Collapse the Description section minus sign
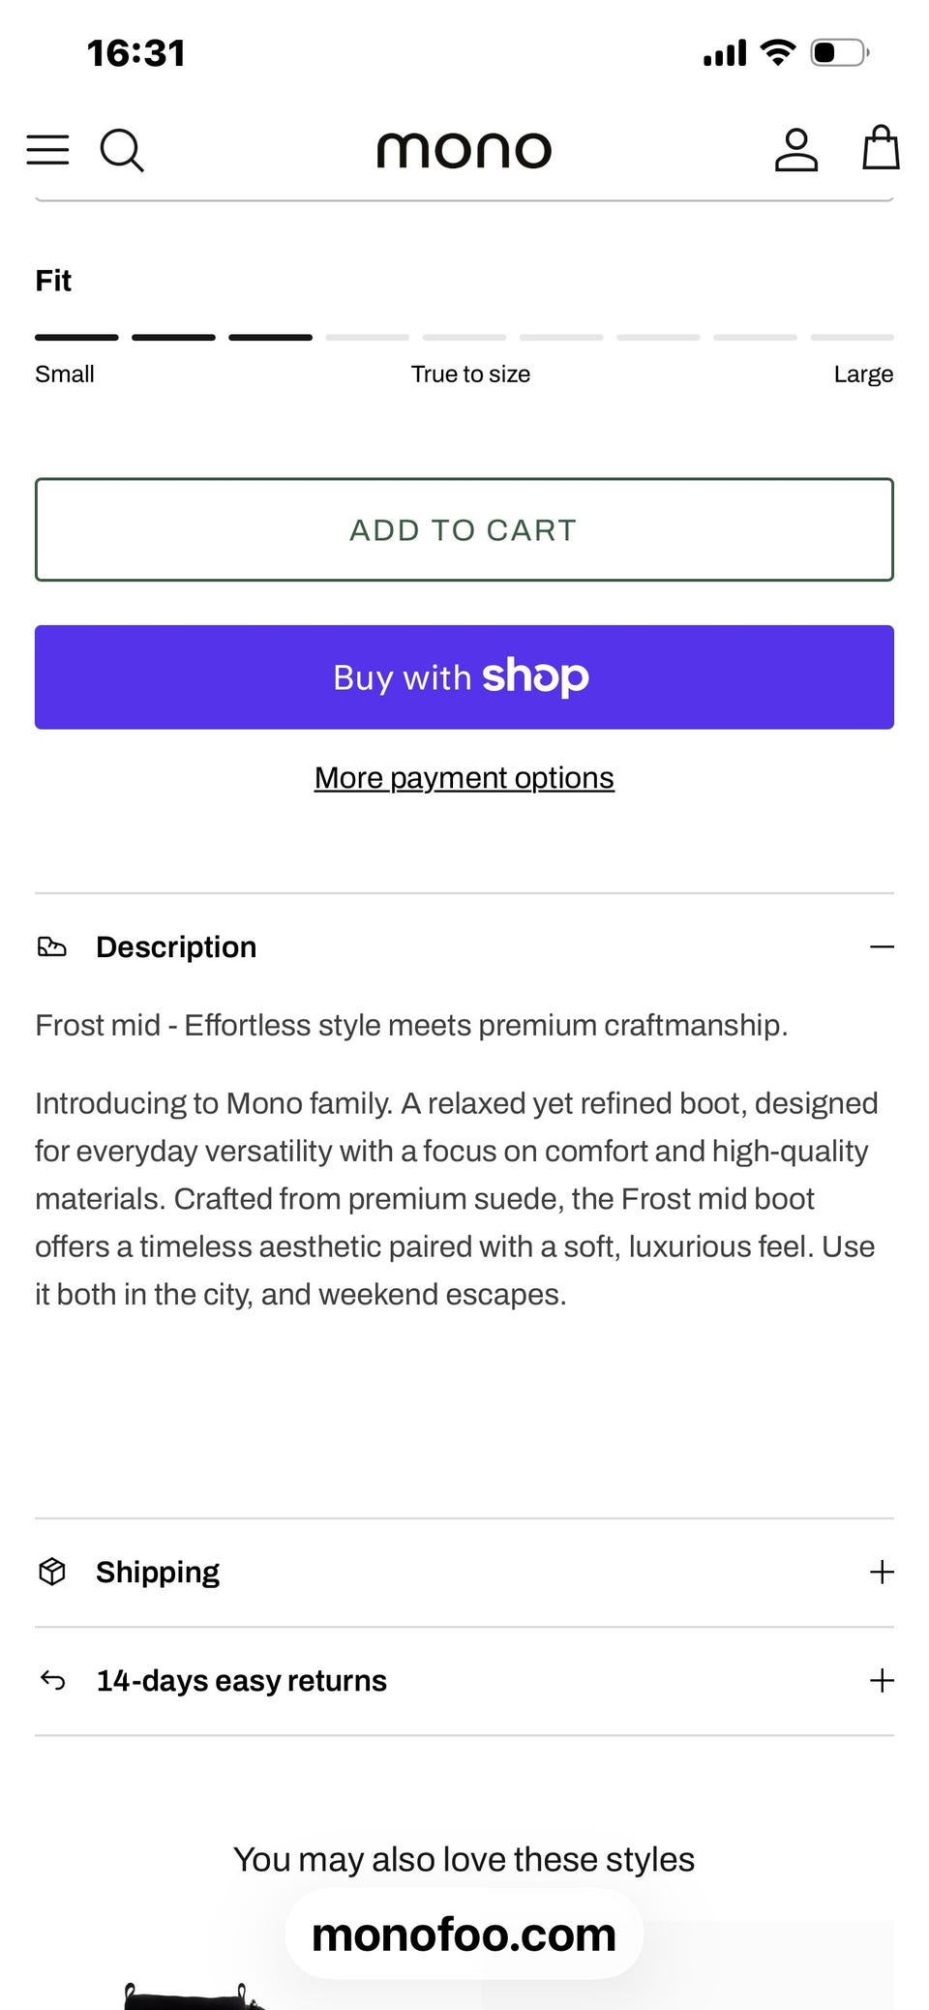Screen dimensions: 929x2010 882,946
